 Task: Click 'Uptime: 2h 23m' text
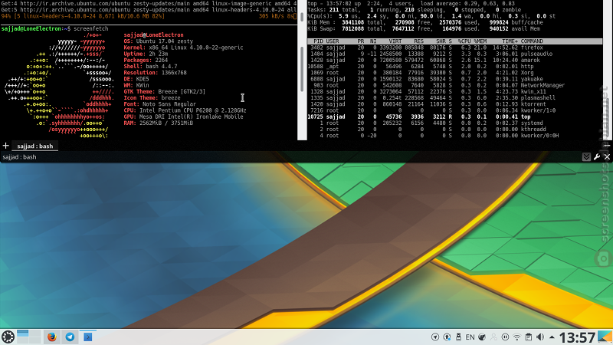pos(146,54)
